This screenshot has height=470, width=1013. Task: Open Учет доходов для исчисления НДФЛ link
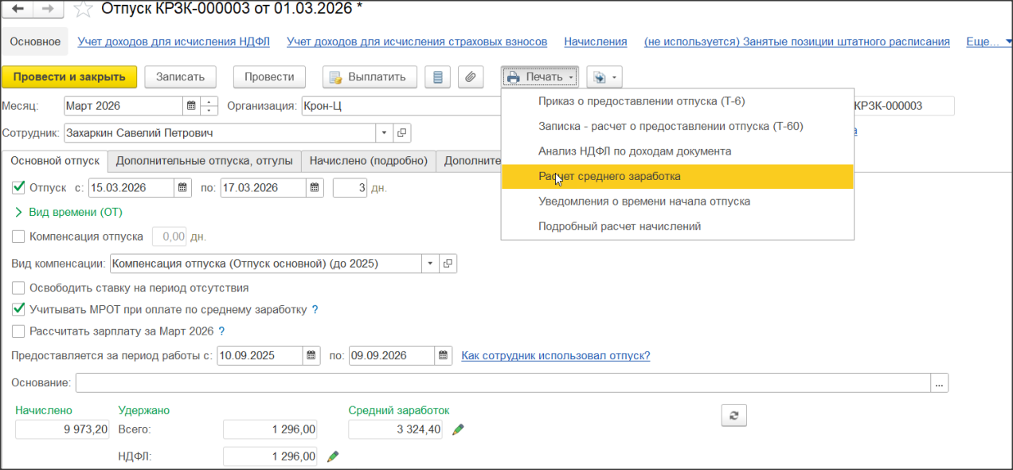[x=174, y=41]
